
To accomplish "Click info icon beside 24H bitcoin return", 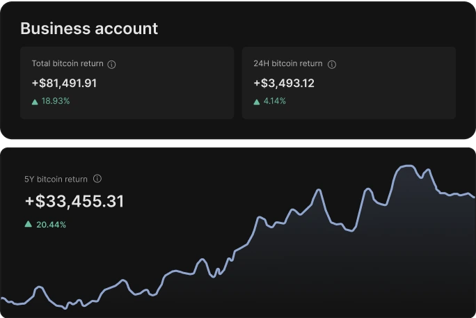I will point(332,64).
